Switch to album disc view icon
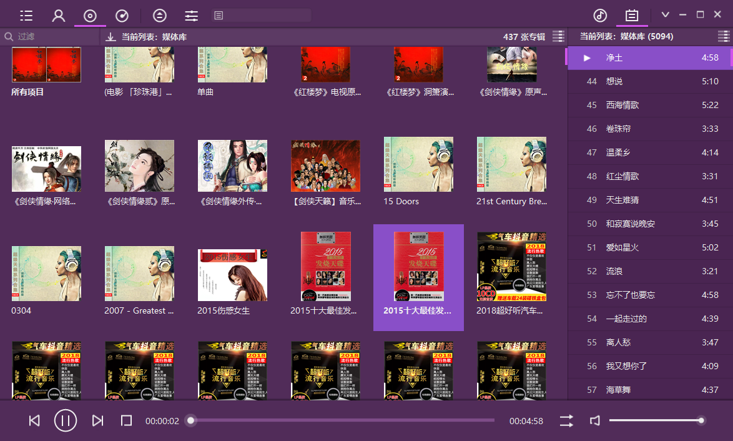 coord(90,16)
